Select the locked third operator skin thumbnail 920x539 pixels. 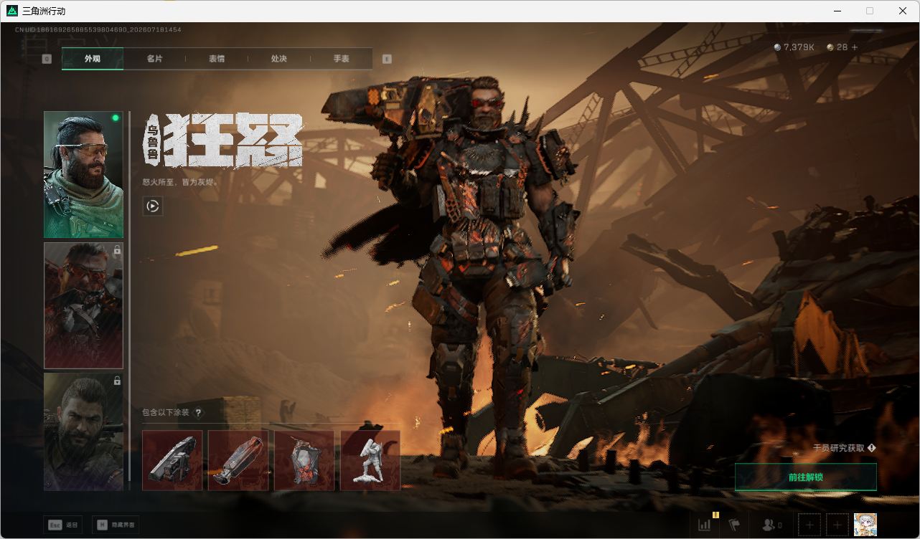coord(83,431)
